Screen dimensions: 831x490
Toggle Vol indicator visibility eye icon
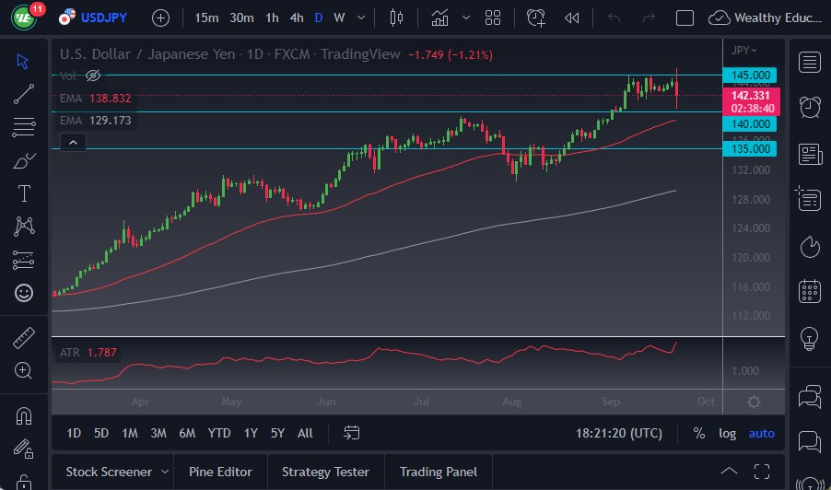pyautogui.click(x=92, y=76)
